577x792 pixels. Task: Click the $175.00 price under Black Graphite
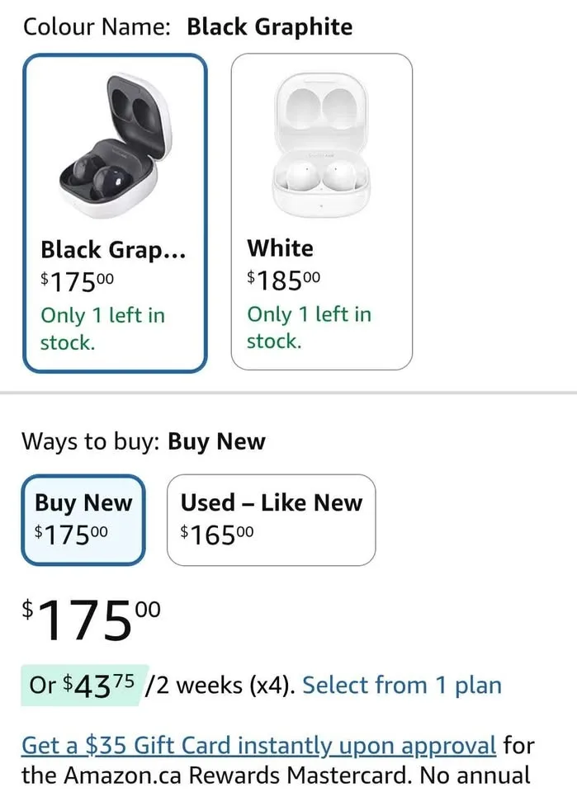74,280
